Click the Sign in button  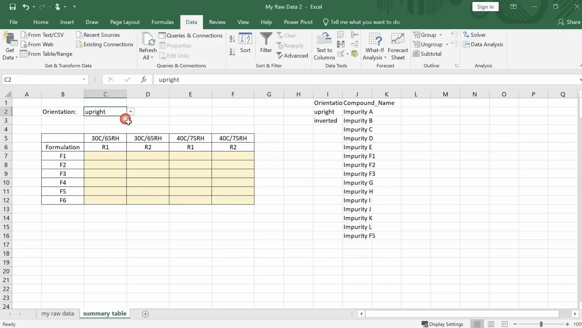tap(485, 7)
